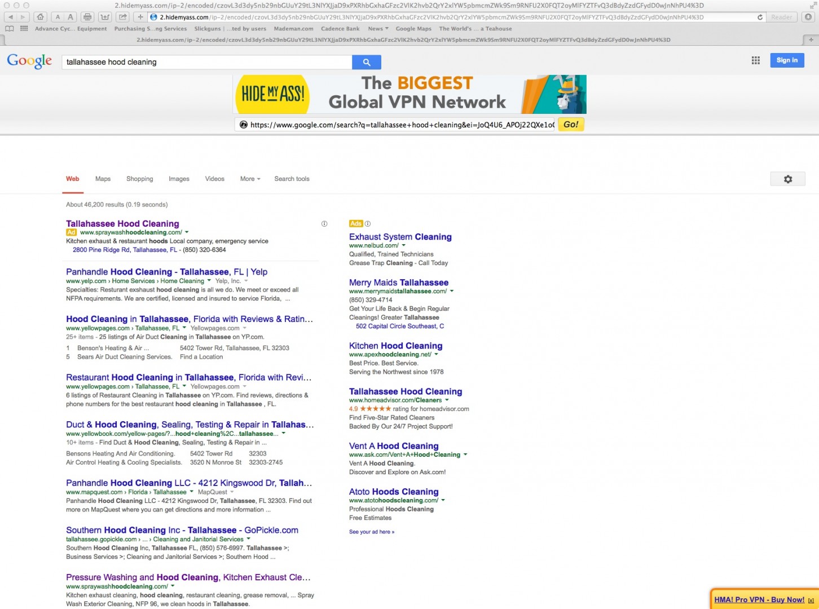
Task: Click the Safari Home toolbar icon
Action: 41,17
